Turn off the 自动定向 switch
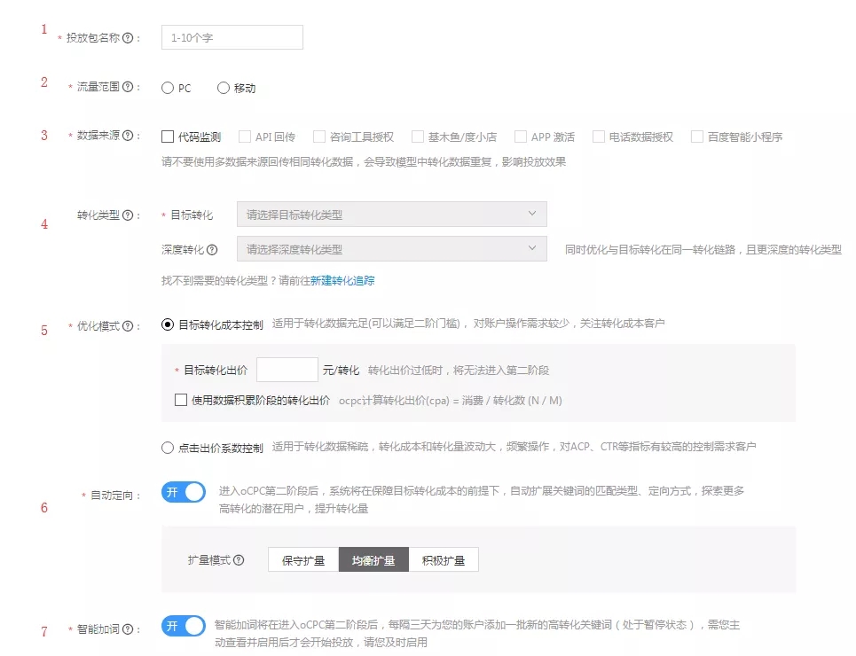 point(184,493)
